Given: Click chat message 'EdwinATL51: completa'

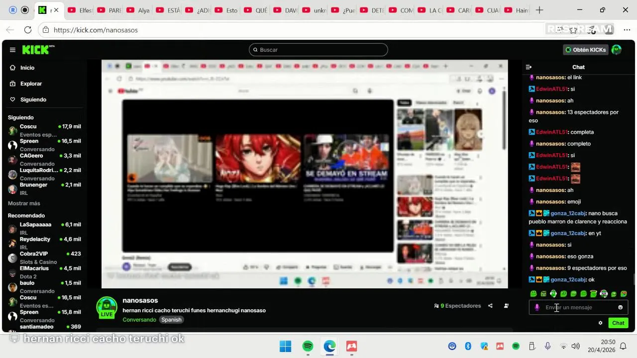Looking at the screenshot, I should [x=561, y=132].
